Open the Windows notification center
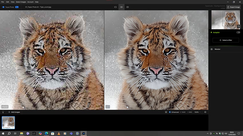The height and width of the screenshot is (136, 243). click(239, 133)
